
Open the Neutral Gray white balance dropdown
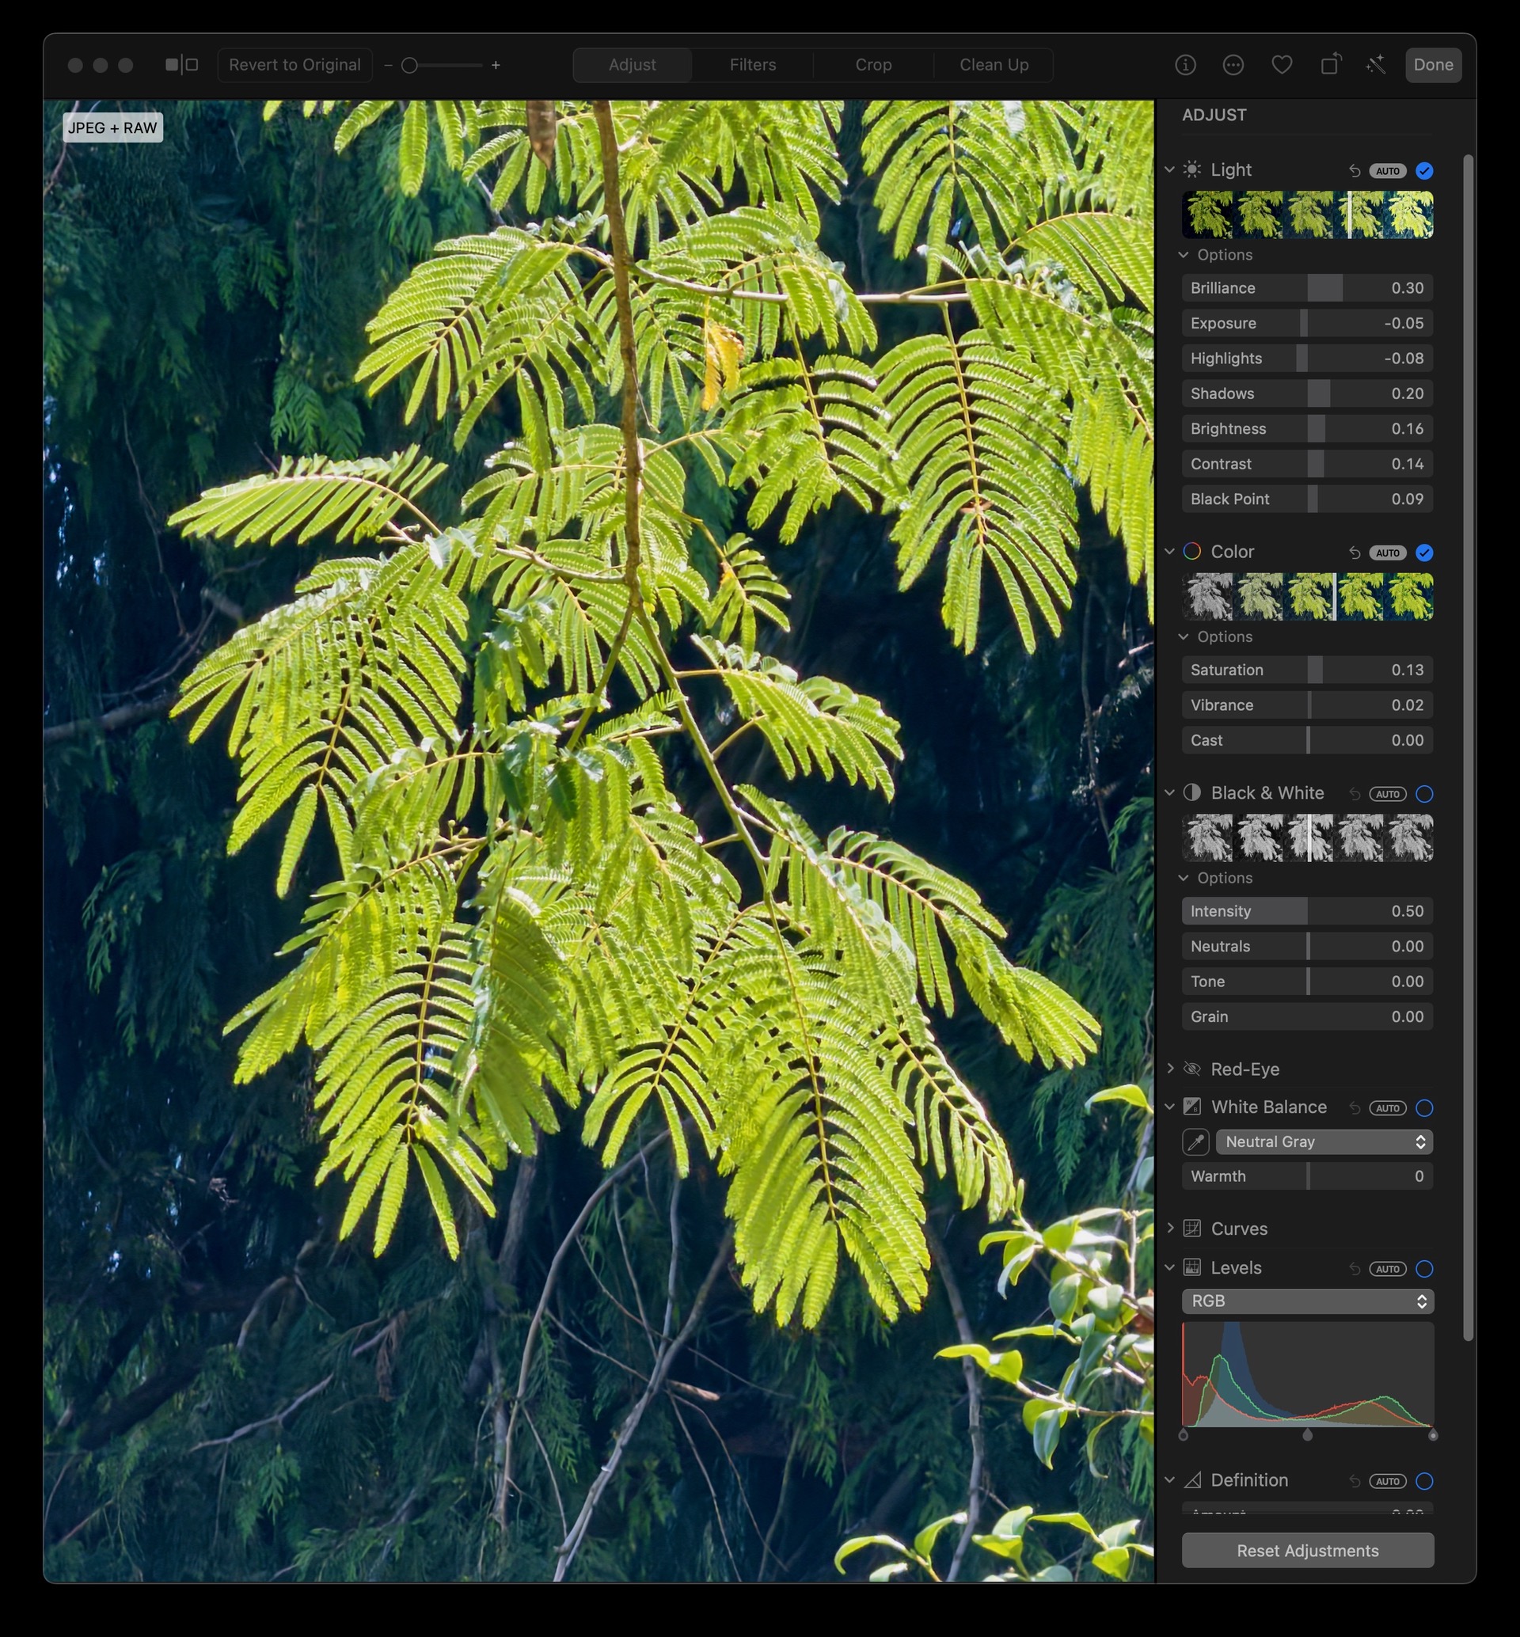[1324, 1141]
